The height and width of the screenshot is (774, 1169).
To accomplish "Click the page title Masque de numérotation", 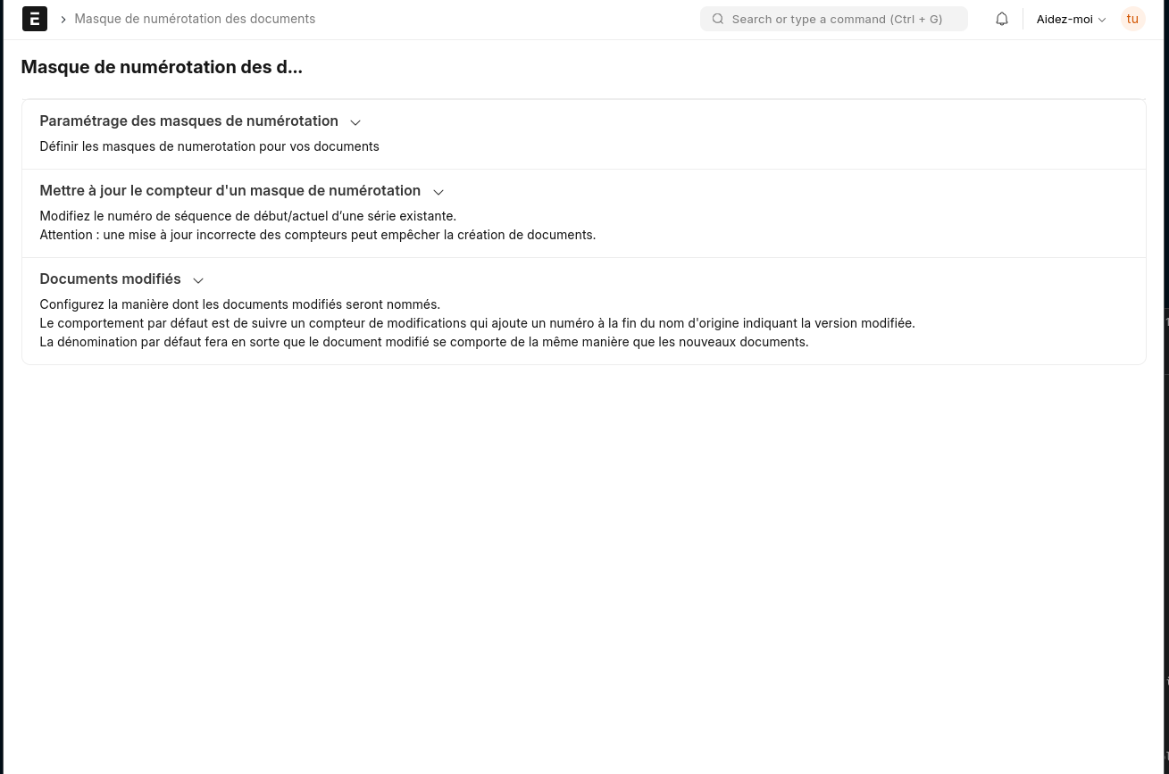I will coord(162,67).
